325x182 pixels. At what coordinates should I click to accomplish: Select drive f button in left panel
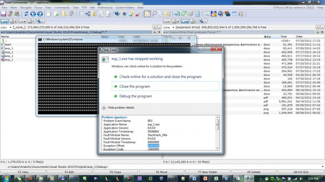[x=32, y=21]
